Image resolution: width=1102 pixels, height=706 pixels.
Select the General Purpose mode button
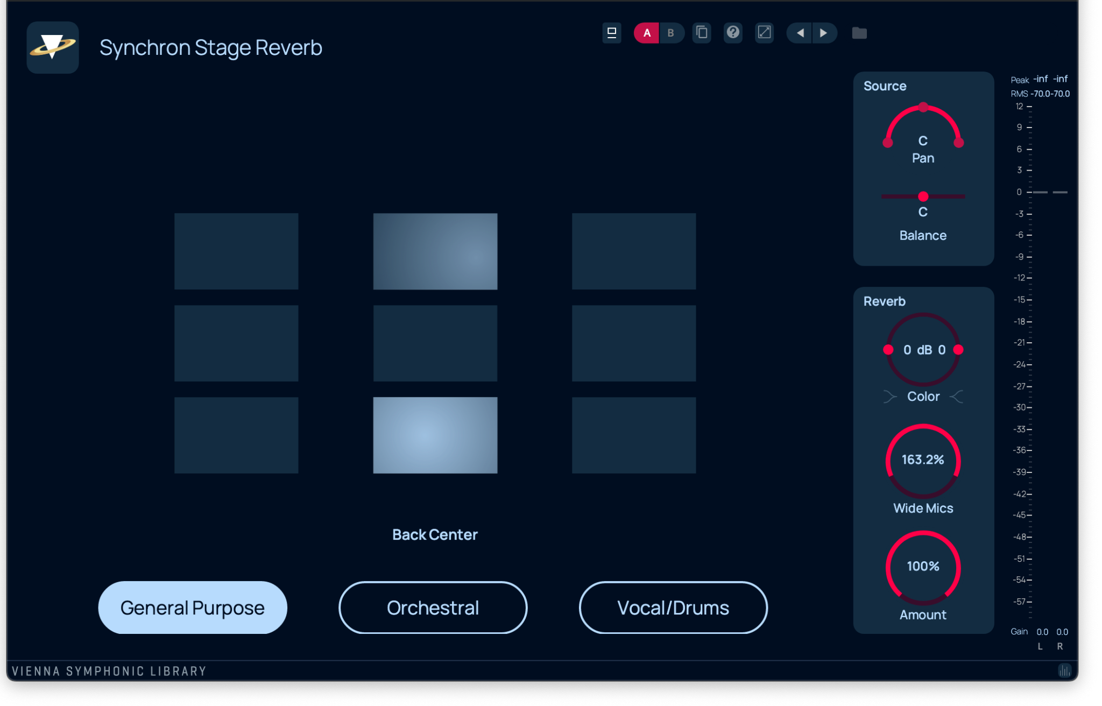193,608
